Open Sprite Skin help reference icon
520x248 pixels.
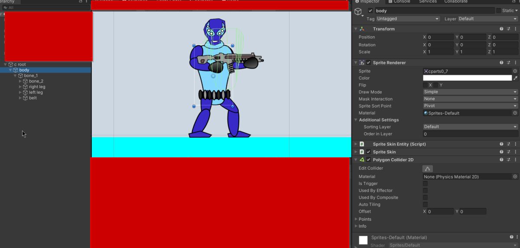point(501,152)
